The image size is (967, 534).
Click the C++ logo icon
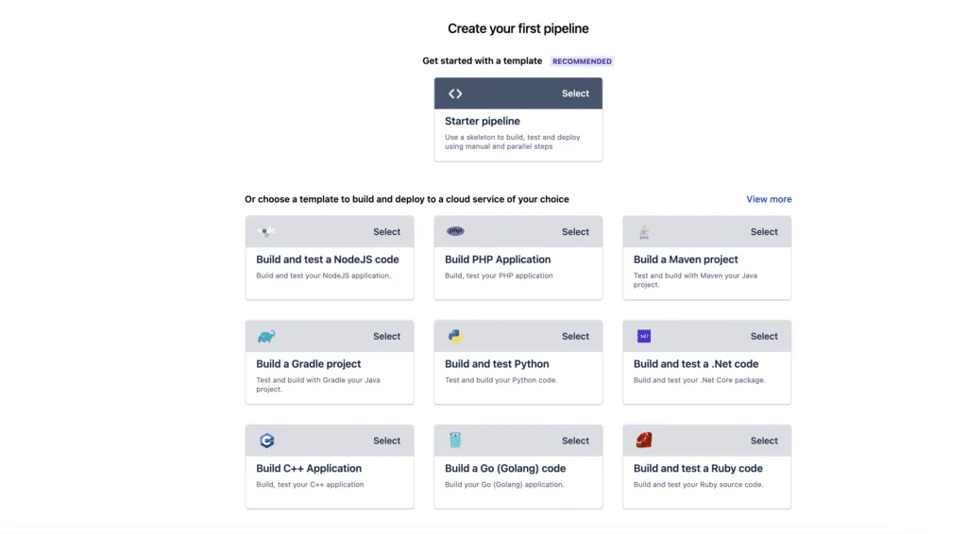tap(266, 441)
